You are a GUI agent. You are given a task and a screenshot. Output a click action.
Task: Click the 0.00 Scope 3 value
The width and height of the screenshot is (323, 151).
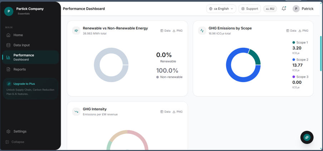coord(297,82)
